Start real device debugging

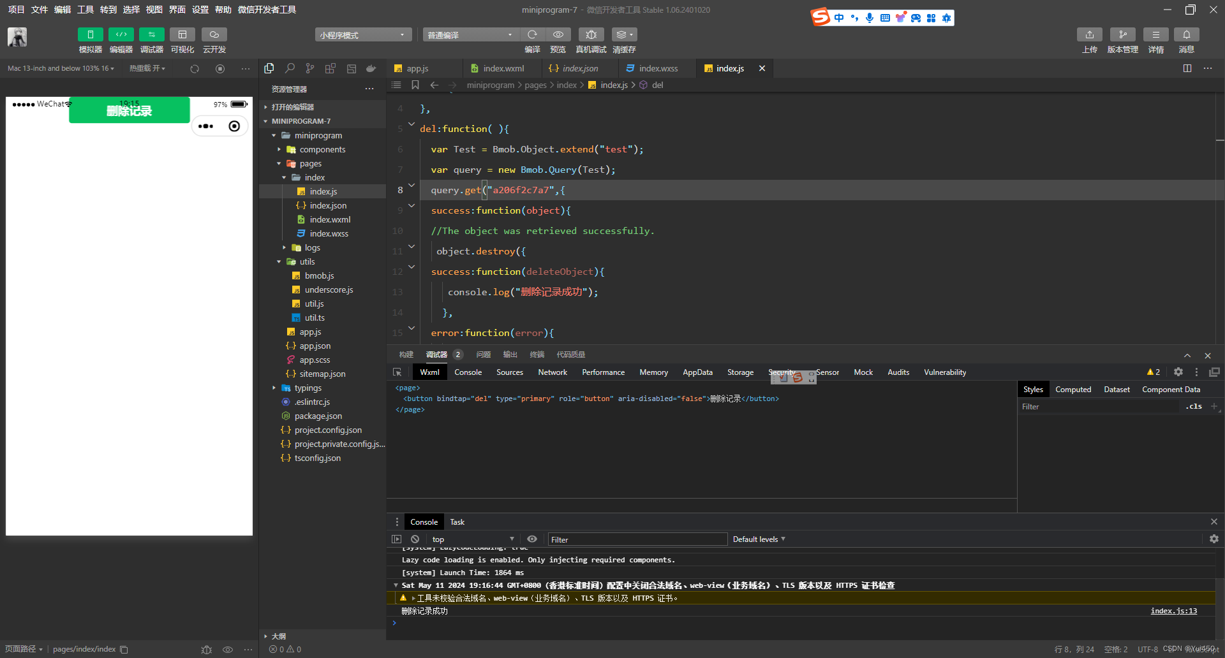pos(591,34)
